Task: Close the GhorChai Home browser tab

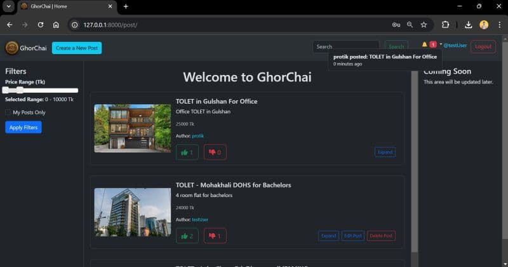Action: [x=110, y=6]
